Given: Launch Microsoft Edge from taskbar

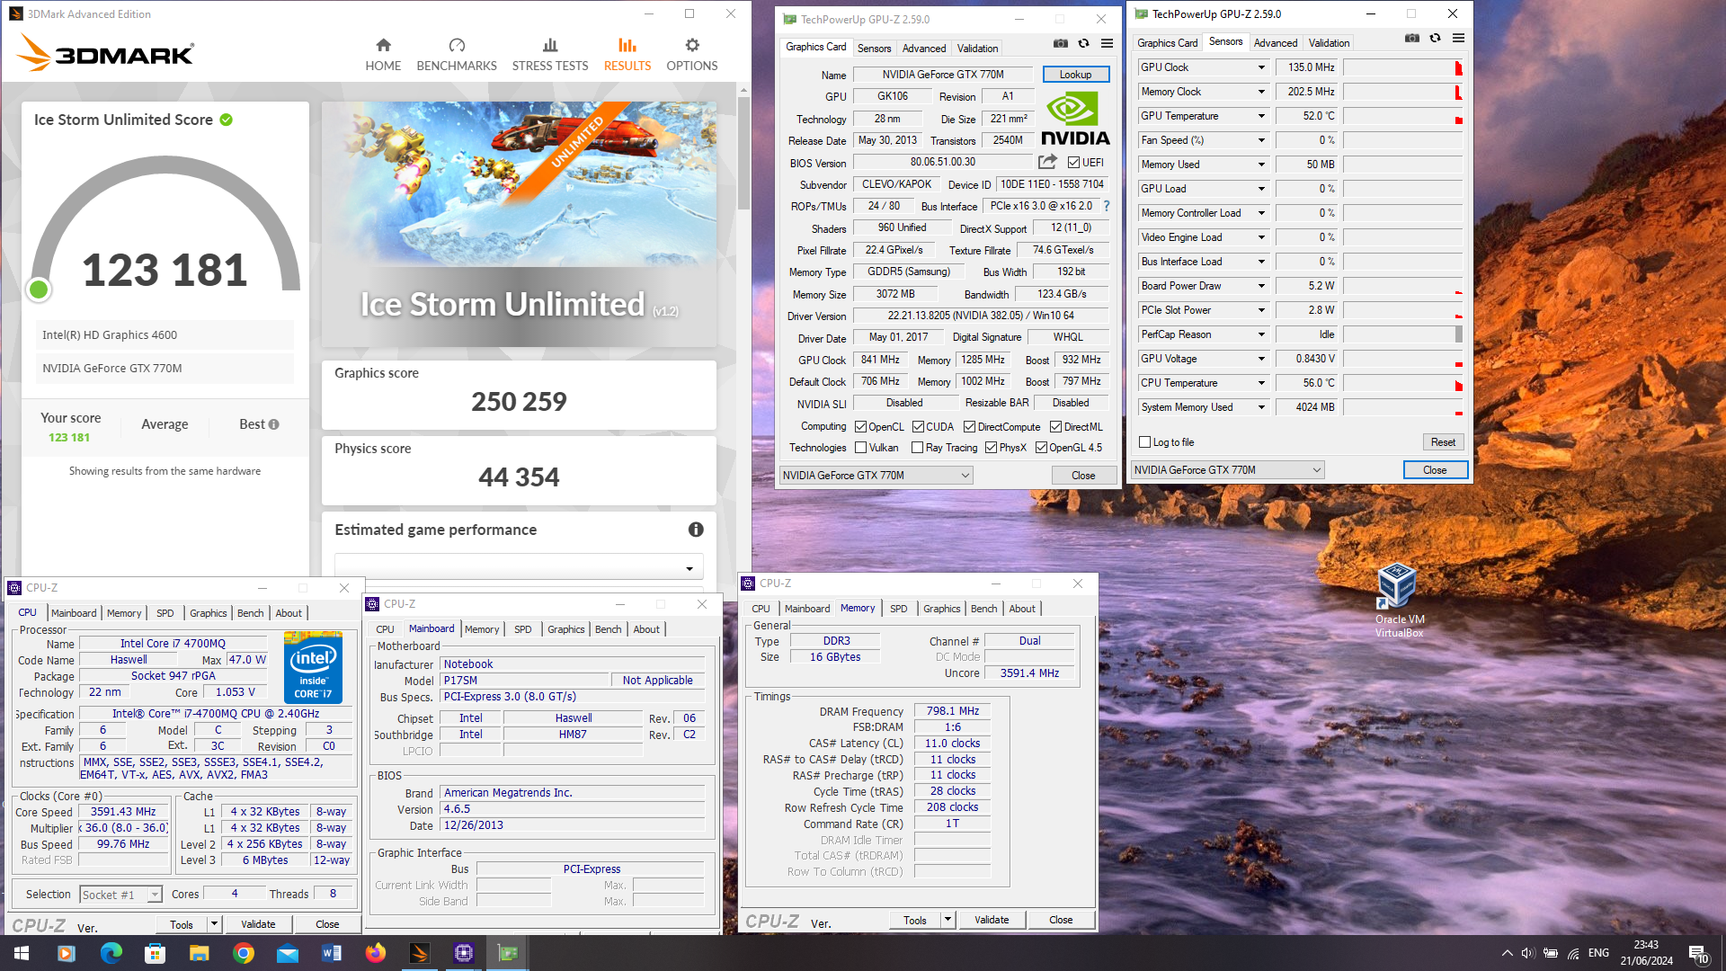Looking at the screenshot, I should [111, 953].
